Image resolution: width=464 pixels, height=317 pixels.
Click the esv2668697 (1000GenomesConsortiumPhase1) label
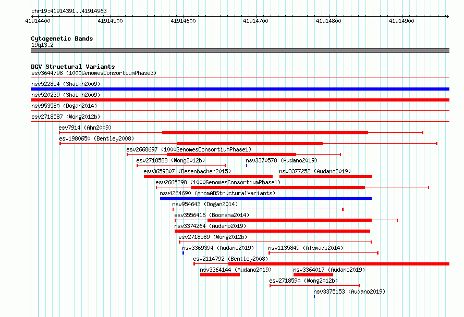[x=189, y=149]
